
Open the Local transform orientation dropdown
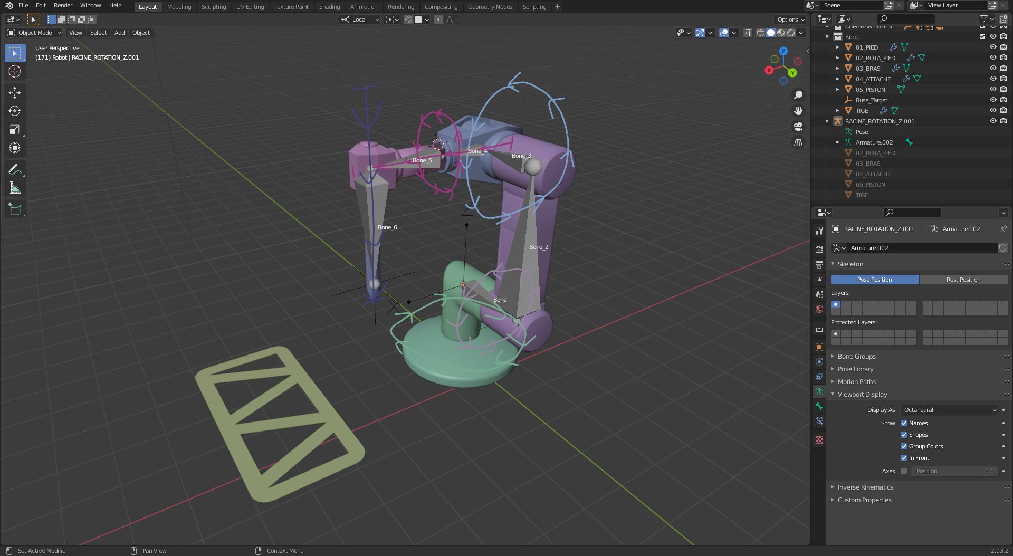tap(360, 20)
